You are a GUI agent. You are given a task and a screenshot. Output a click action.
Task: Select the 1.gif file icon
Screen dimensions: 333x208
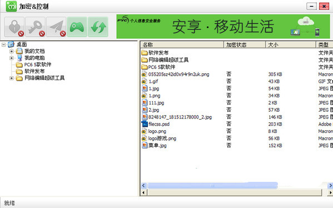(x=145, y=81)
